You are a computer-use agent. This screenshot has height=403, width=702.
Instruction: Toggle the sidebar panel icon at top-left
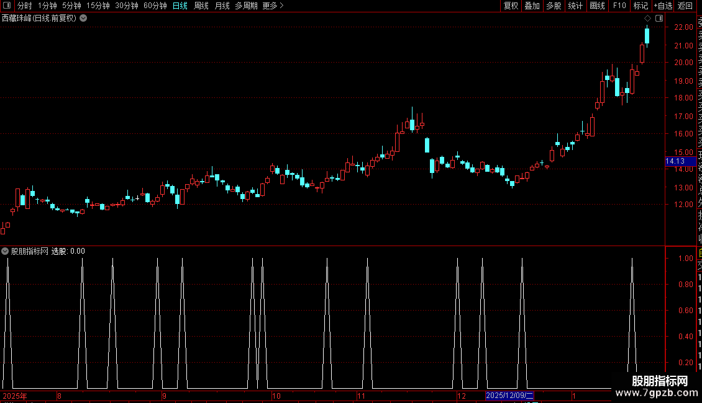pyautogui.click(x=7, y=6)
